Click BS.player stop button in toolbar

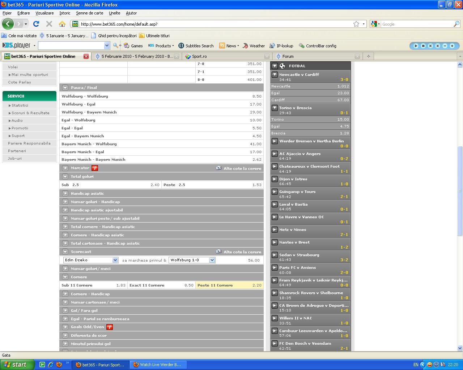(x=423, y=46)
